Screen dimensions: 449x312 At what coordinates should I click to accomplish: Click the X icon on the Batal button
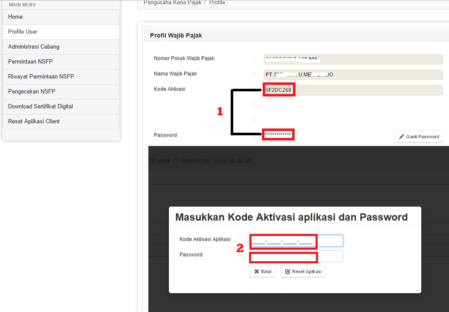pos(256,271)
